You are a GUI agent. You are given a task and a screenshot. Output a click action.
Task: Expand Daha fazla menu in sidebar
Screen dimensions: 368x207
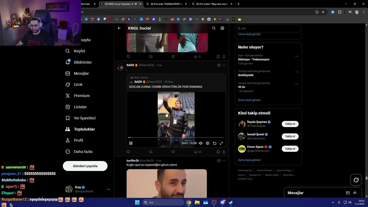(x=79, y=152)
